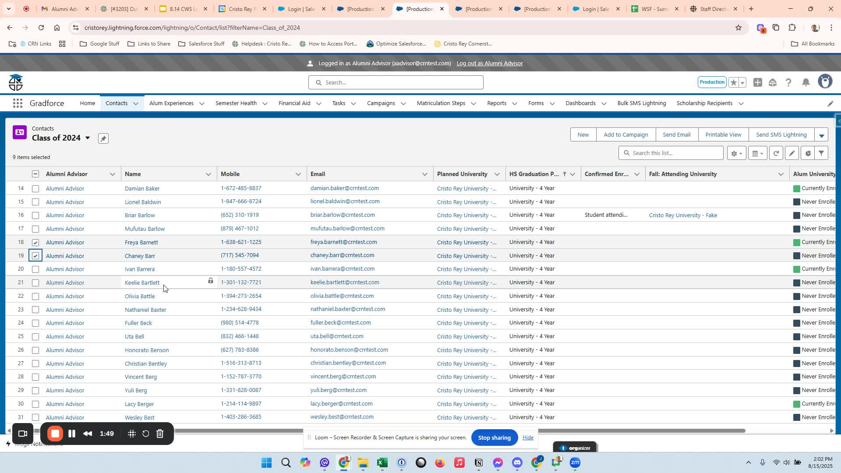Open the global actions plus icon
841x473 pixels.
coord(757,82)
